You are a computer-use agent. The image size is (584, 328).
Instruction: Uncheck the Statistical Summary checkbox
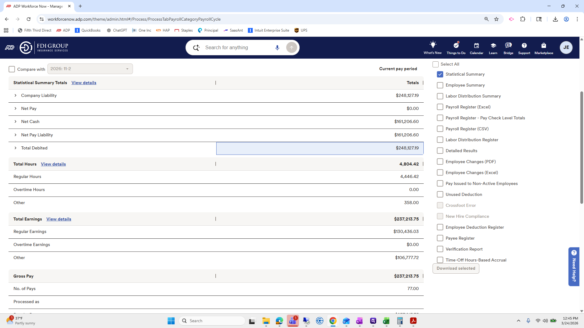click(440, 74)
